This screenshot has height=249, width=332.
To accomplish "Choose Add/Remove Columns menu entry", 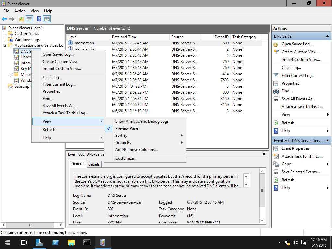I will pyautogui.click(x=136, y=150).
